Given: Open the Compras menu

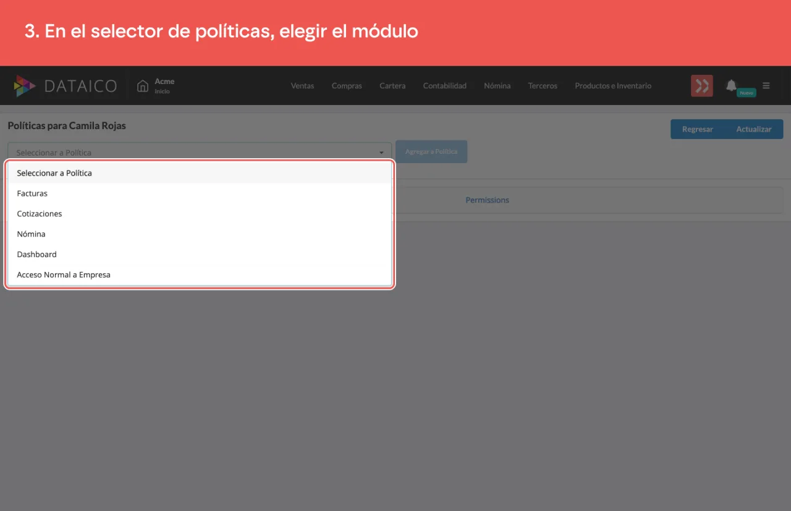Looking at the screenshot, I should 347,86.
